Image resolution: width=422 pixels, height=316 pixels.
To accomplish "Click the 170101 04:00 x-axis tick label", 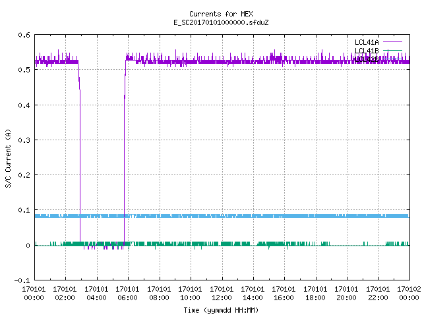I will point(96,294).
